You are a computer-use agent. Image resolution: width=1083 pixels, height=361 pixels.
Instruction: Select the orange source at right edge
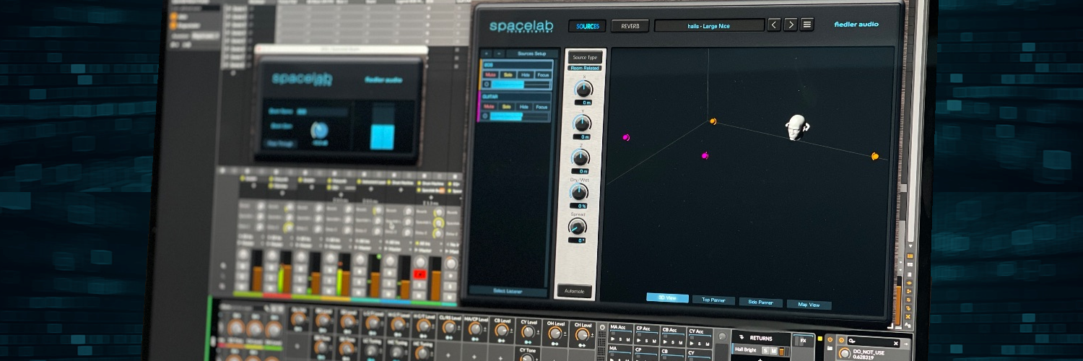pyautogui.click(x=875, y=155)
